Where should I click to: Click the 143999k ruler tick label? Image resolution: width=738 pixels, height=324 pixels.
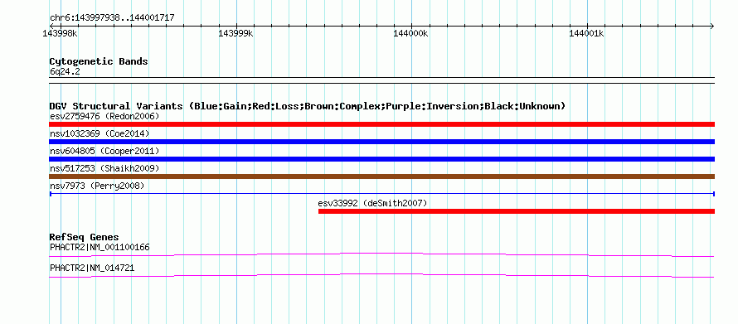tap(235, 33)
